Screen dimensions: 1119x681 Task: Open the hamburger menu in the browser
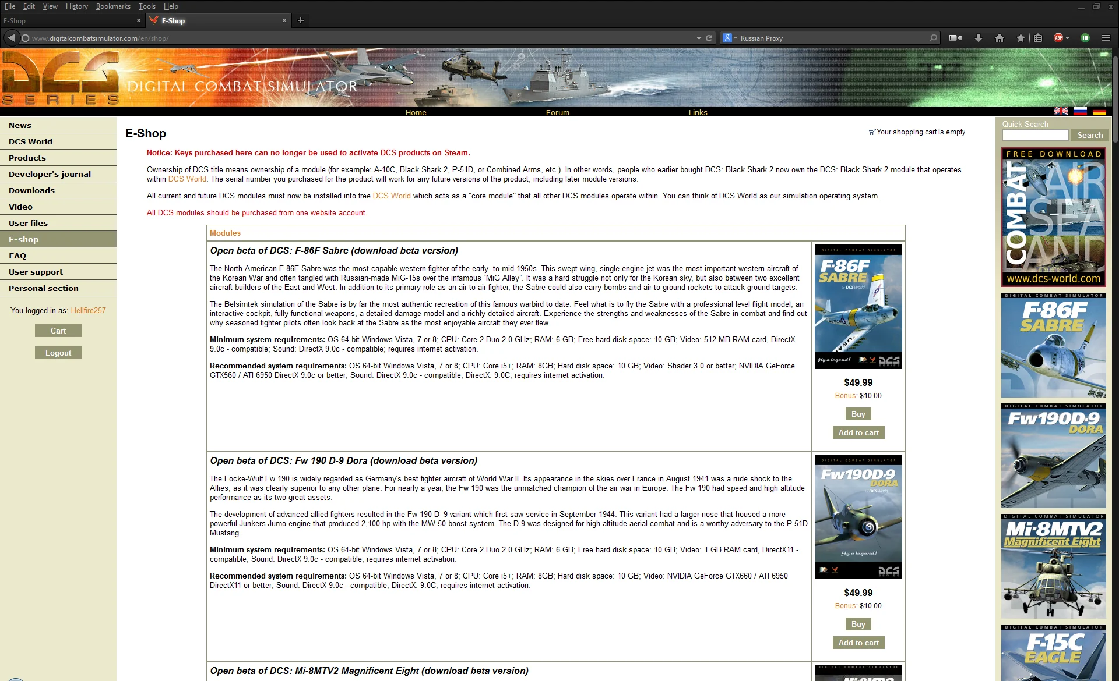1106,38
